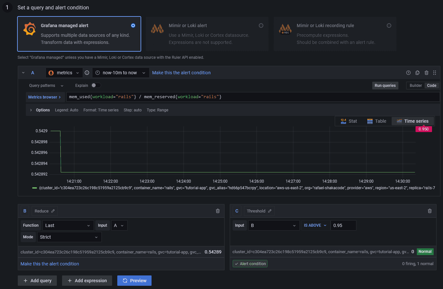Edit the Reduce expression name pencil icon
This screenshot has height=289, width=443.
pos(53,211)
